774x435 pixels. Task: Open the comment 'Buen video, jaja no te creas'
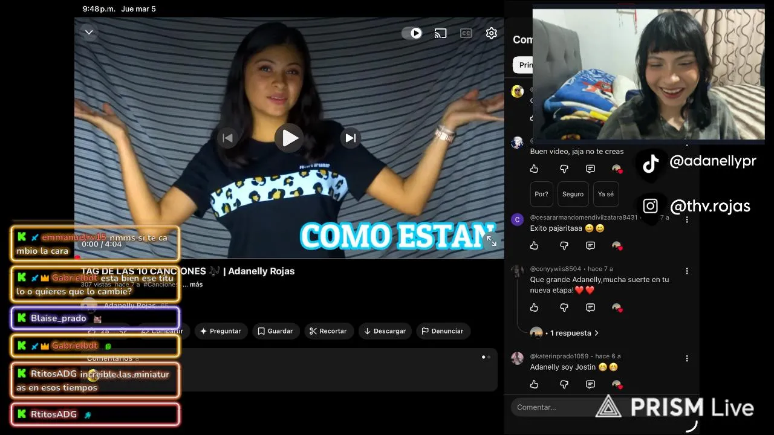[577, 152]
